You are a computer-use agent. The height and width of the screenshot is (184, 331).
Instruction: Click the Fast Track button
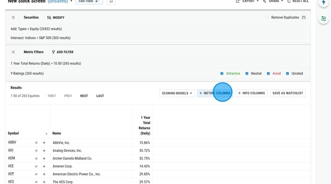click(x=89, y=1)
